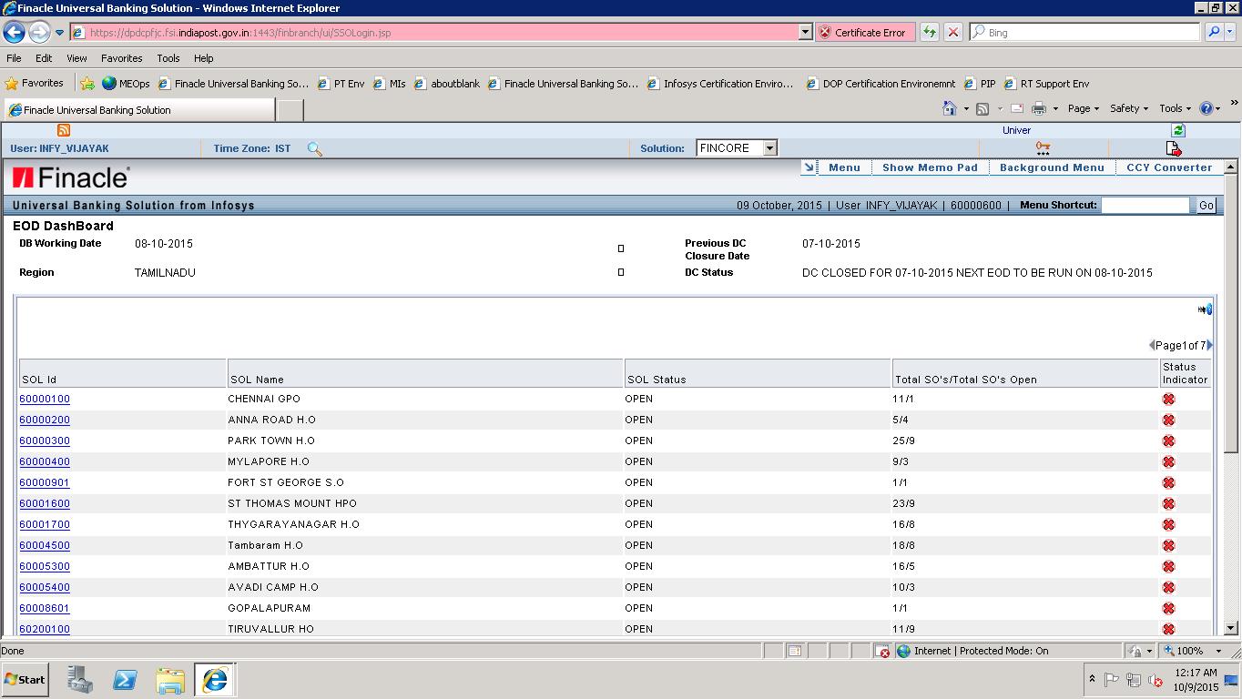Expand the Page menu dropdown
Image resolution: width=1242 pixels, height=699 pixels.
pos(1084,108)
